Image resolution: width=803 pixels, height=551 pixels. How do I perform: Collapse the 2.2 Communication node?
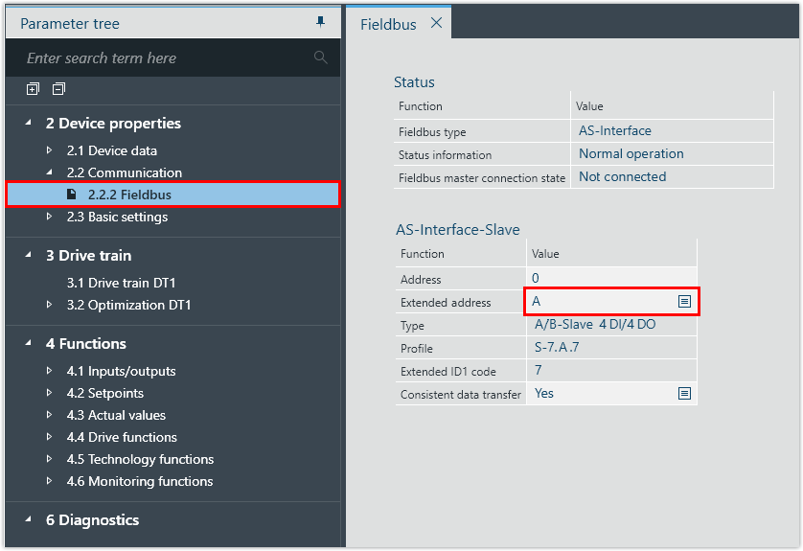(x=50, y=172)
